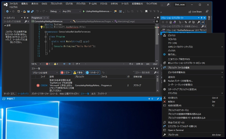
Task: Open the デバッグ(D) menu
Action: coord(81,4)
